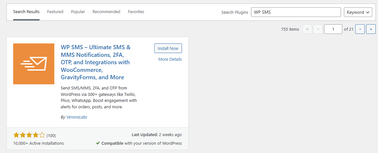Viewport: 378px width, 153px height.
Task: Jump to last page of results
Action: (371, 29)
